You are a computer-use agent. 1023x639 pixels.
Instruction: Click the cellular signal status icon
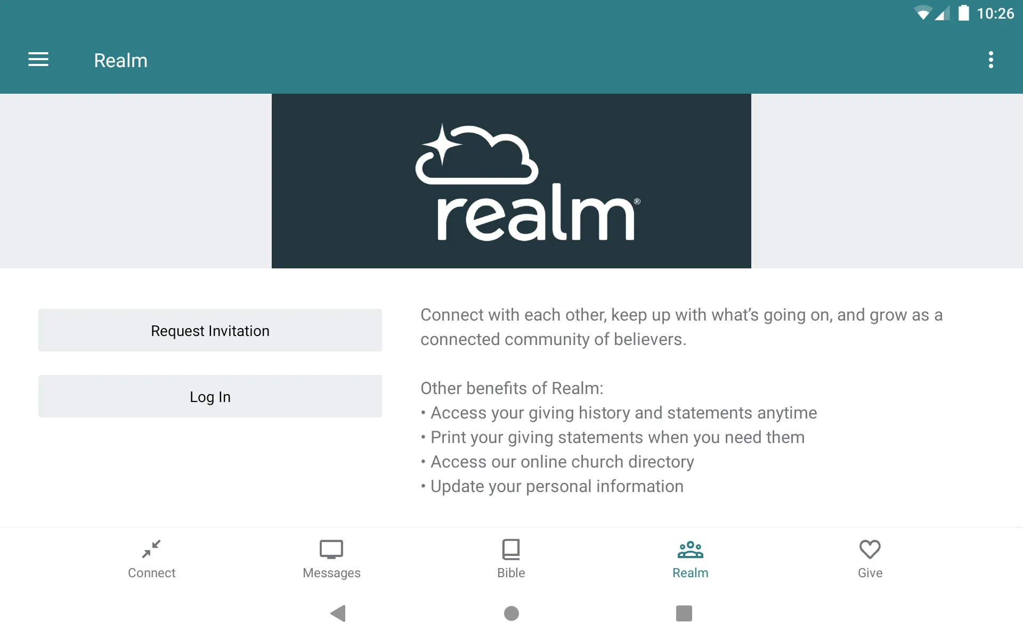[x=943, y=13]
